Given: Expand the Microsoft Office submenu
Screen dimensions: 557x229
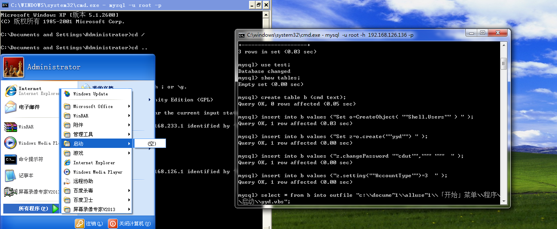Looking at the screenshot, I should coord(97,106).
